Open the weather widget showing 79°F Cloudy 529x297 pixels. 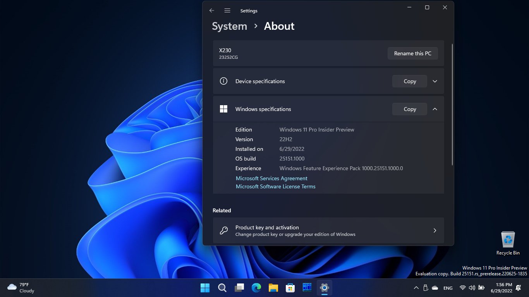pyautogui.click(x=21, y=288)
